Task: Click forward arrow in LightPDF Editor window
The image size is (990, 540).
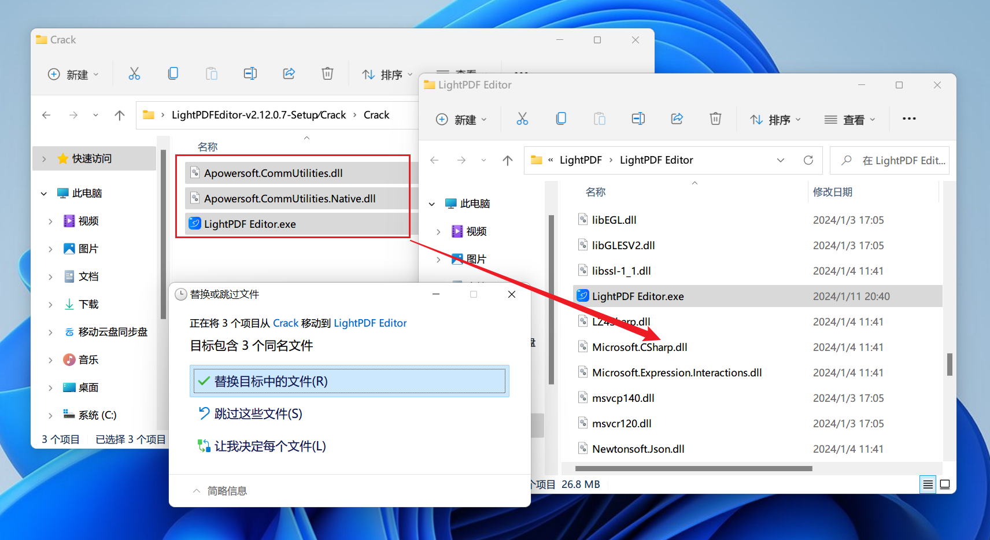Action: 461,160
